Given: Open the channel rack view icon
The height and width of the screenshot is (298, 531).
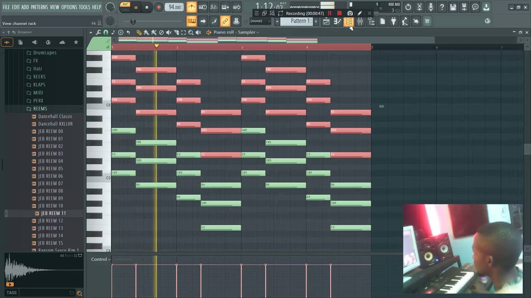Looking at the screenshot, I should click(348, 21).
